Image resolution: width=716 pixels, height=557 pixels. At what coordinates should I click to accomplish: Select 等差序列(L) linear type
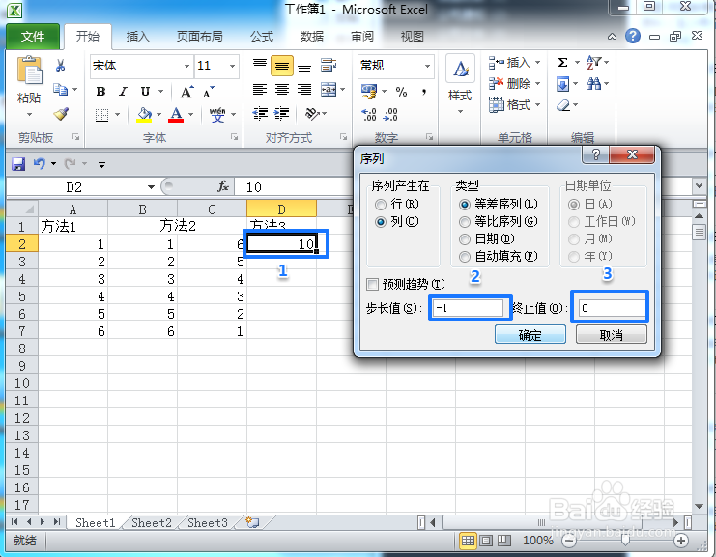click(465, 204)
